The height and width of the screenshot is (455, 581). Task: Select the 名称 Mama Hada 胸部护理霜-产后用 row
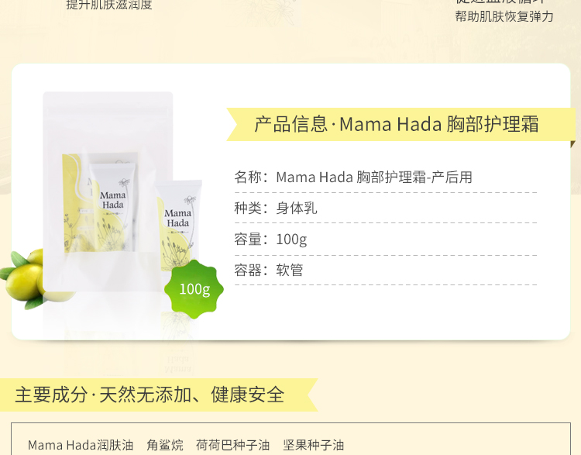[385, 178]
